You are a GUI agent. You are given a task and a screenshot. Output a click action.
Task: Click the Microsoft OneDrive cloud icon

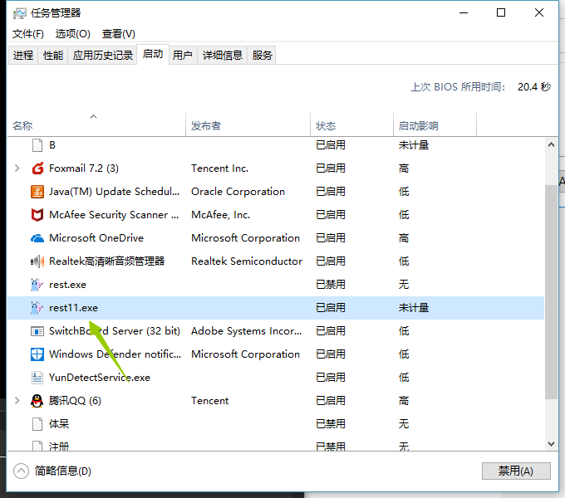click(x=37, y=238)
